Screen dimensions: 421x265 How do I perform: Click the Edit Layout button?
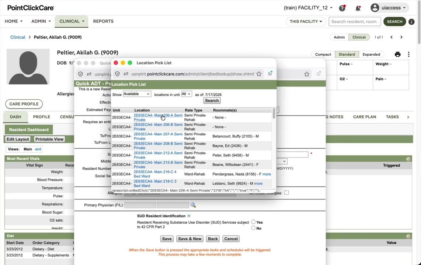click(x=18, y=139)
